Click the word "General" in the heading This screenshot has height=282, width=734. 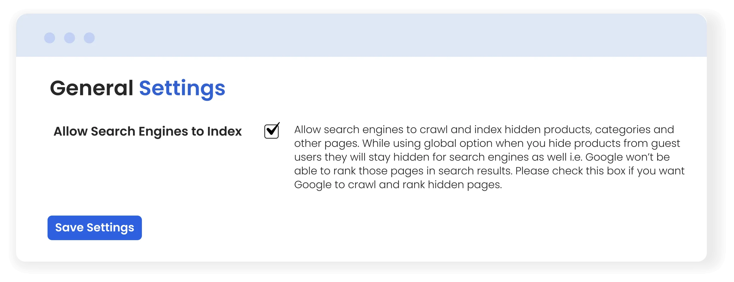click(91, 88)
